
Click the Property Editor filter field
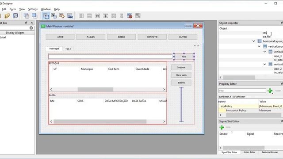(242, 91)
